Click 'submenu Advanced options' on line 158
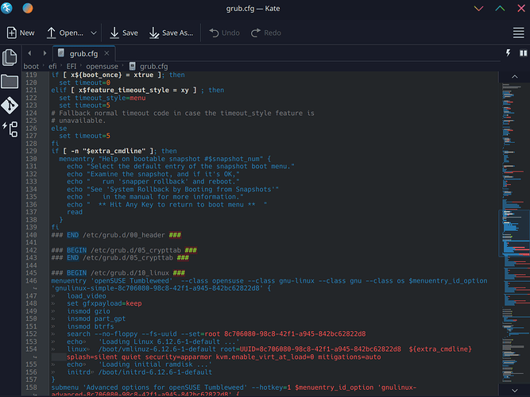This screenshot has width=530, height=397. pyautogui.click(x=149, y=387)
